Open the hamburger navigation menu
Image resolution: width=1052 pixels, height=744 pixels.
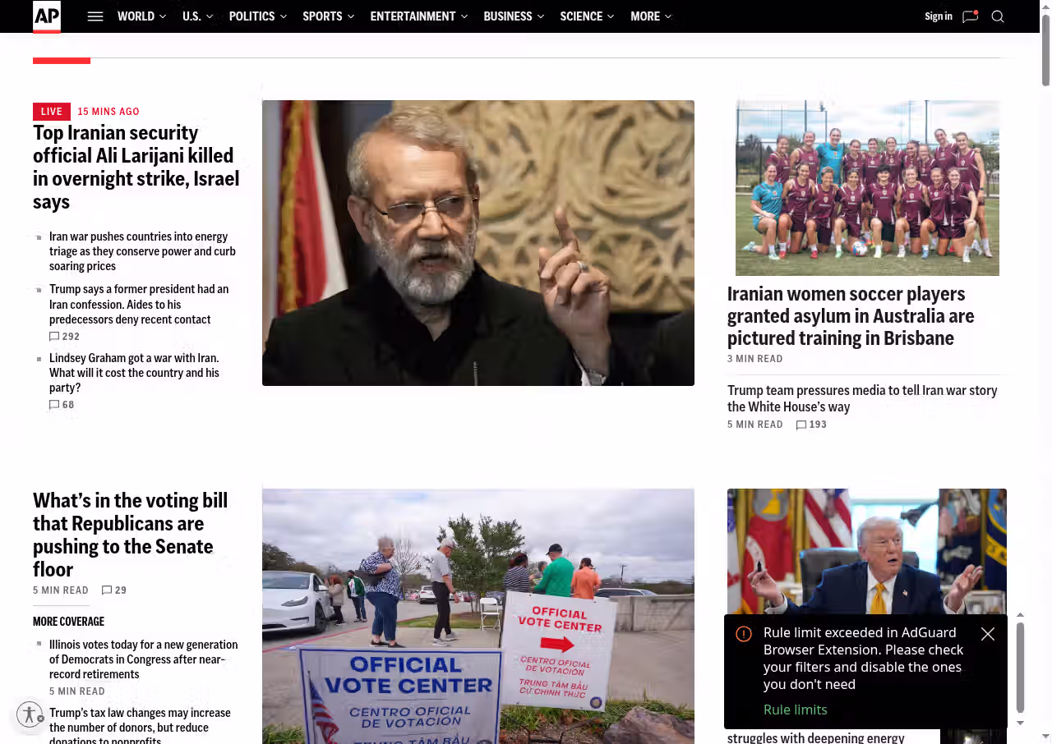pyautogui.click(x=95, y=16)
